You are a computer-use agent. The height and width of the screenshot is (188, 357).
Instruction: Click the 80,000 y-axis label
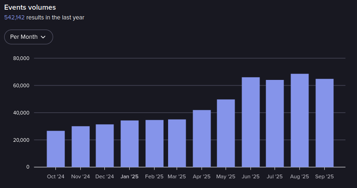point(21,58)
